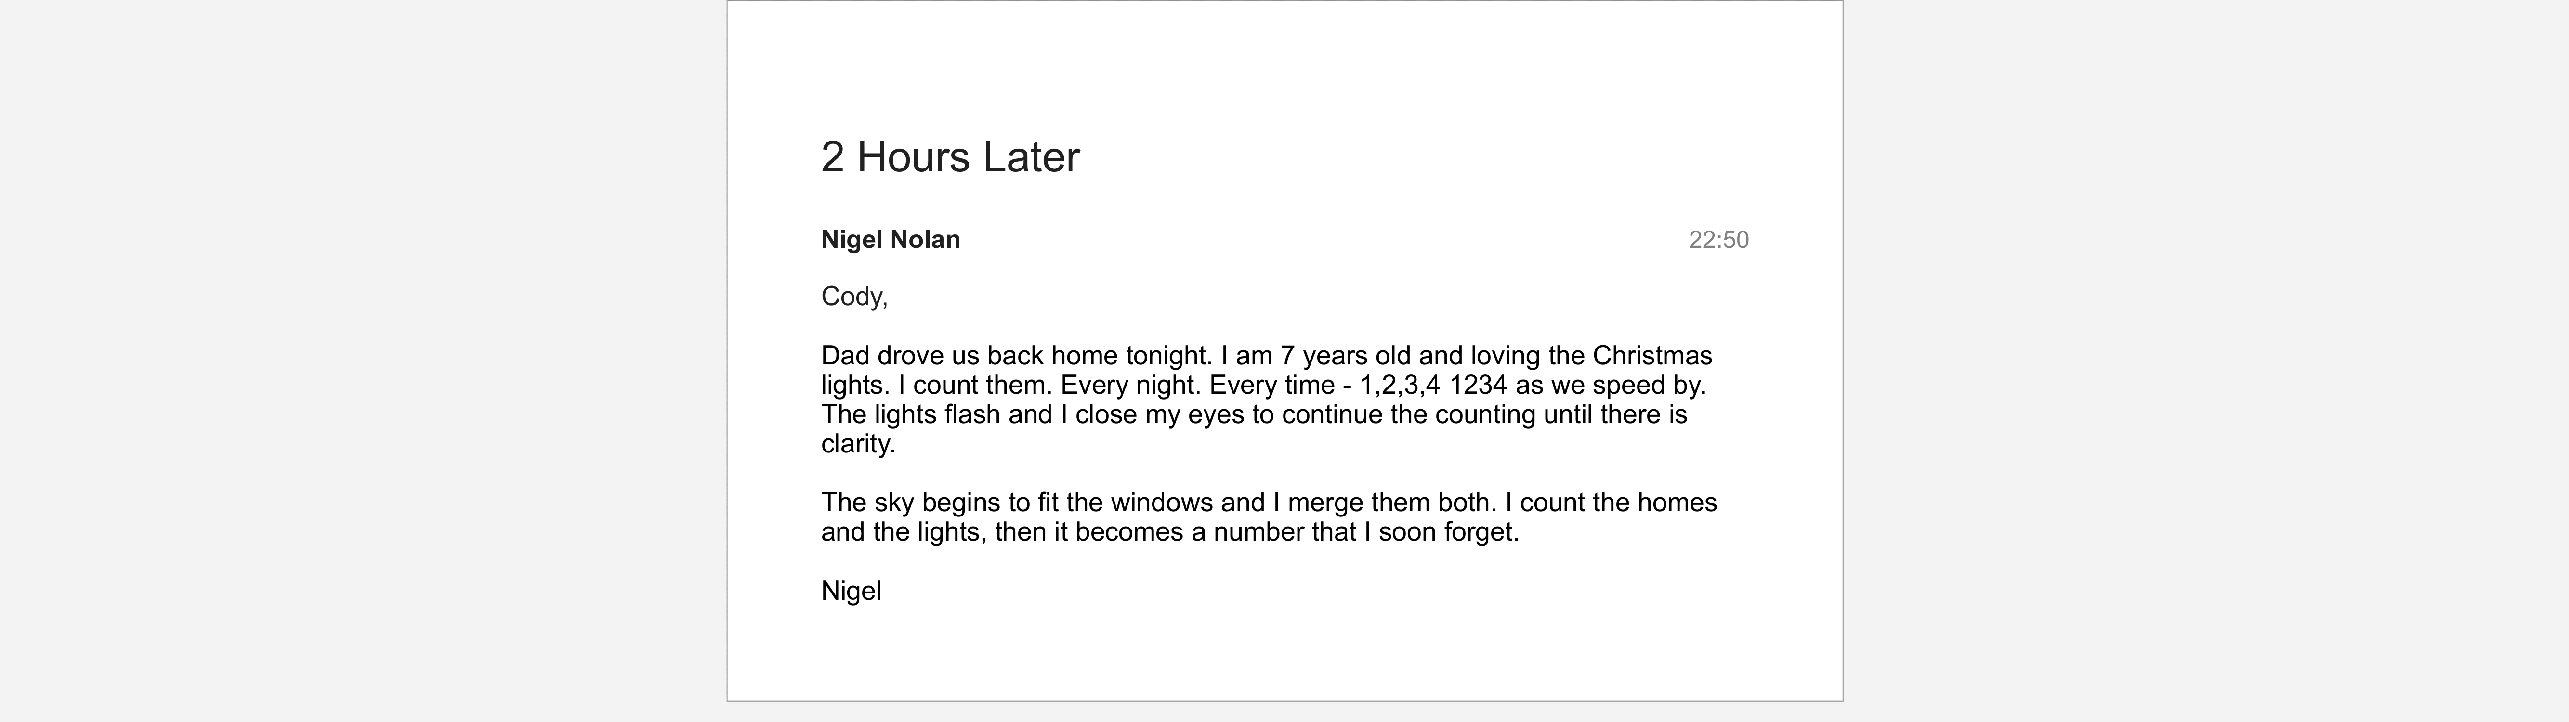Click the word "tonight." in the first line
The width and height of the screenshot is (2569, 722).
[x=1168, y=356]
